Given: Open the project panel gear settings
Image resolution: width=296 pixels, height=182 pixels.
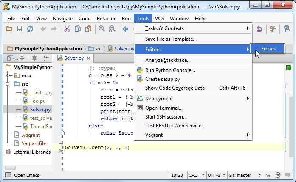Looking at the screenshot, I should coord(35,58).
